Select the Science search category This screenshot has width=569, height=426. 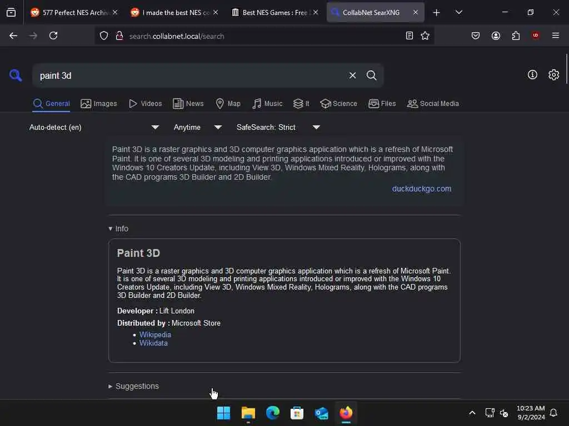click(x=338, y=104)
